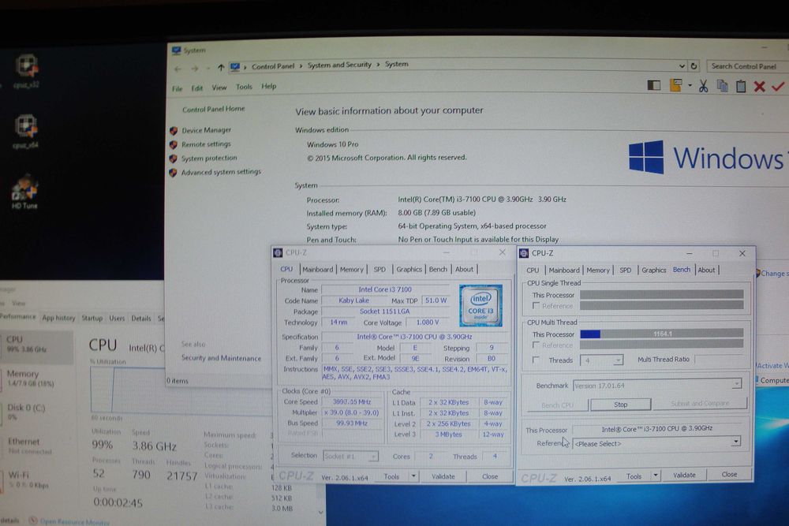Go forward in the System window
Screen dimensions: 789x526
195,69
